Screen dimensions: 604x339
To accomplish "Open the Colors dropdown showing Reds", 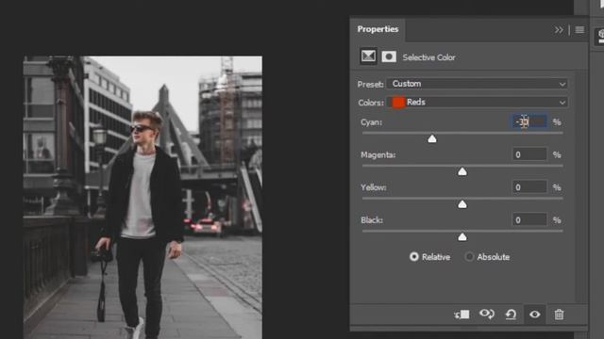I will point(477,103).
